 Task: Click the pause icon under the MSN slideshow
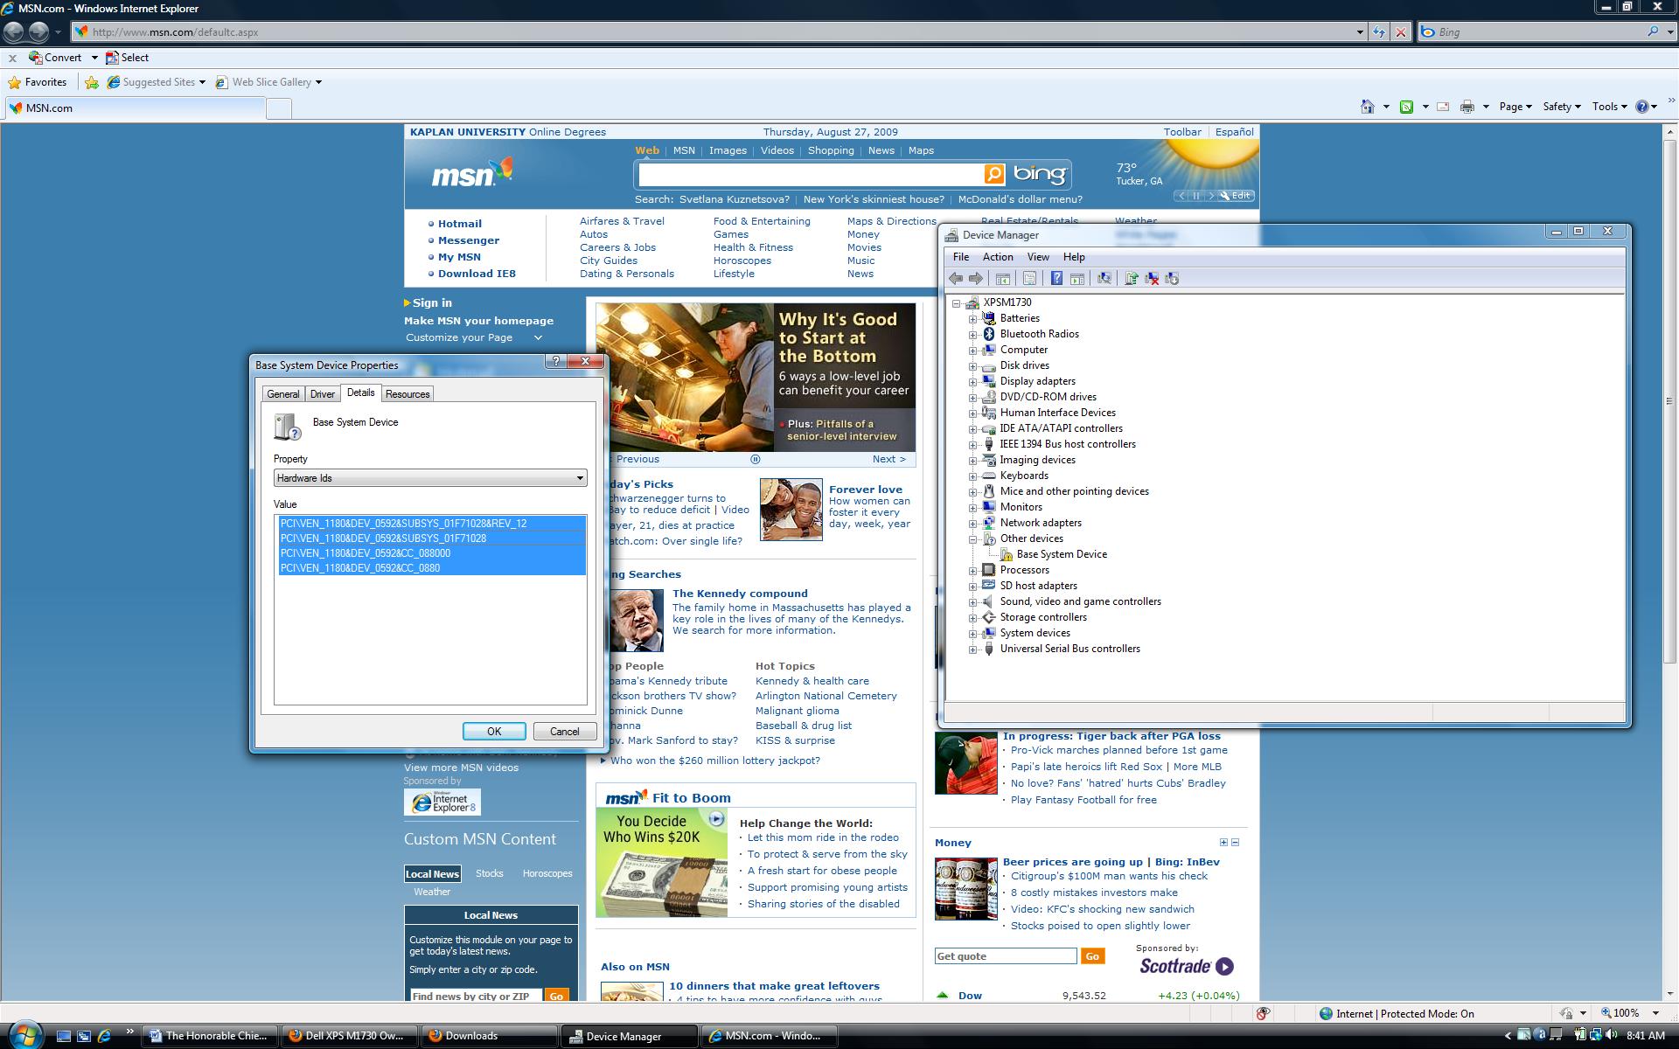click(756, 459)
